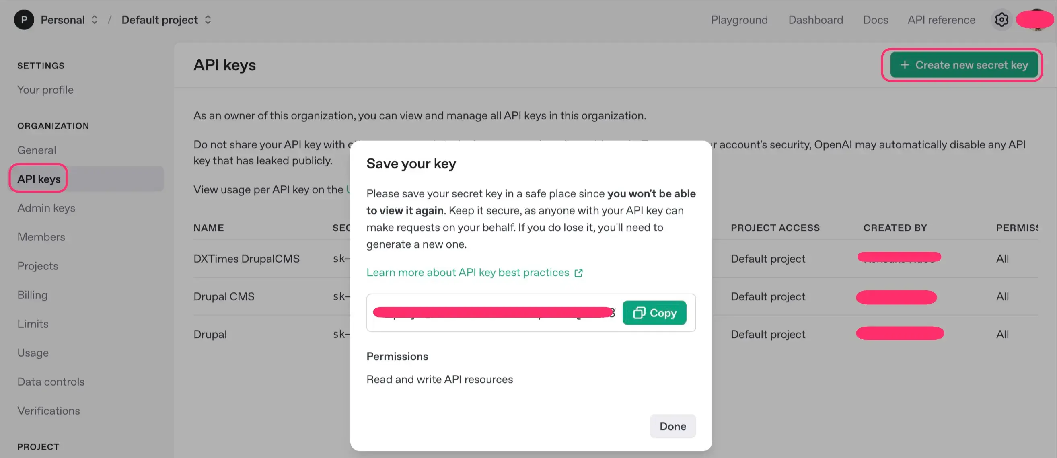The image size is (1057, 458).
Task: Open the API reference page
Action: [941, 20]
